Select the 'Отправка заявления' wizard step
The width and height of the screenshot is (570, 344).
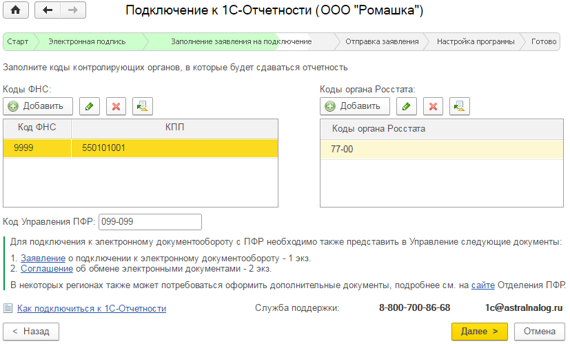coord(382,41)
